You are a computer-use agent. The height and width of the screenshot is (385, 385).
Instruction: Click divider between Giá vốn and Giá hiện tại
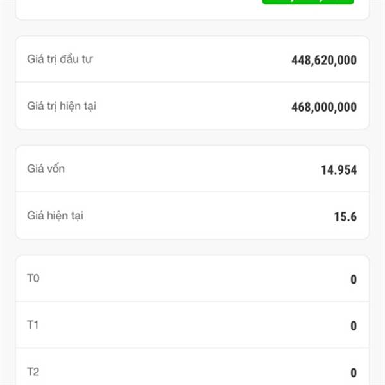(193, 192)
